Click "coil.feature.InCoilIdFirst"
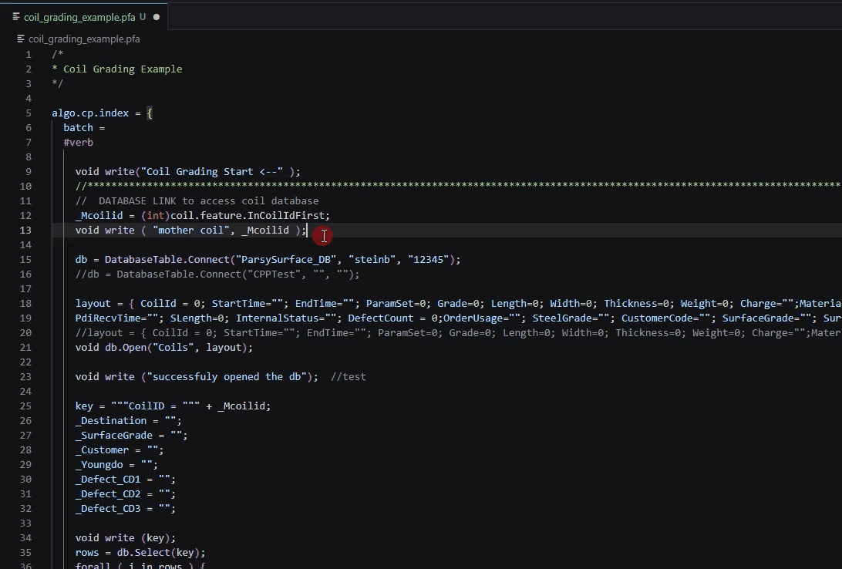Image resolution: width=842 pixels, height=569 pixels. coord(248,216)
